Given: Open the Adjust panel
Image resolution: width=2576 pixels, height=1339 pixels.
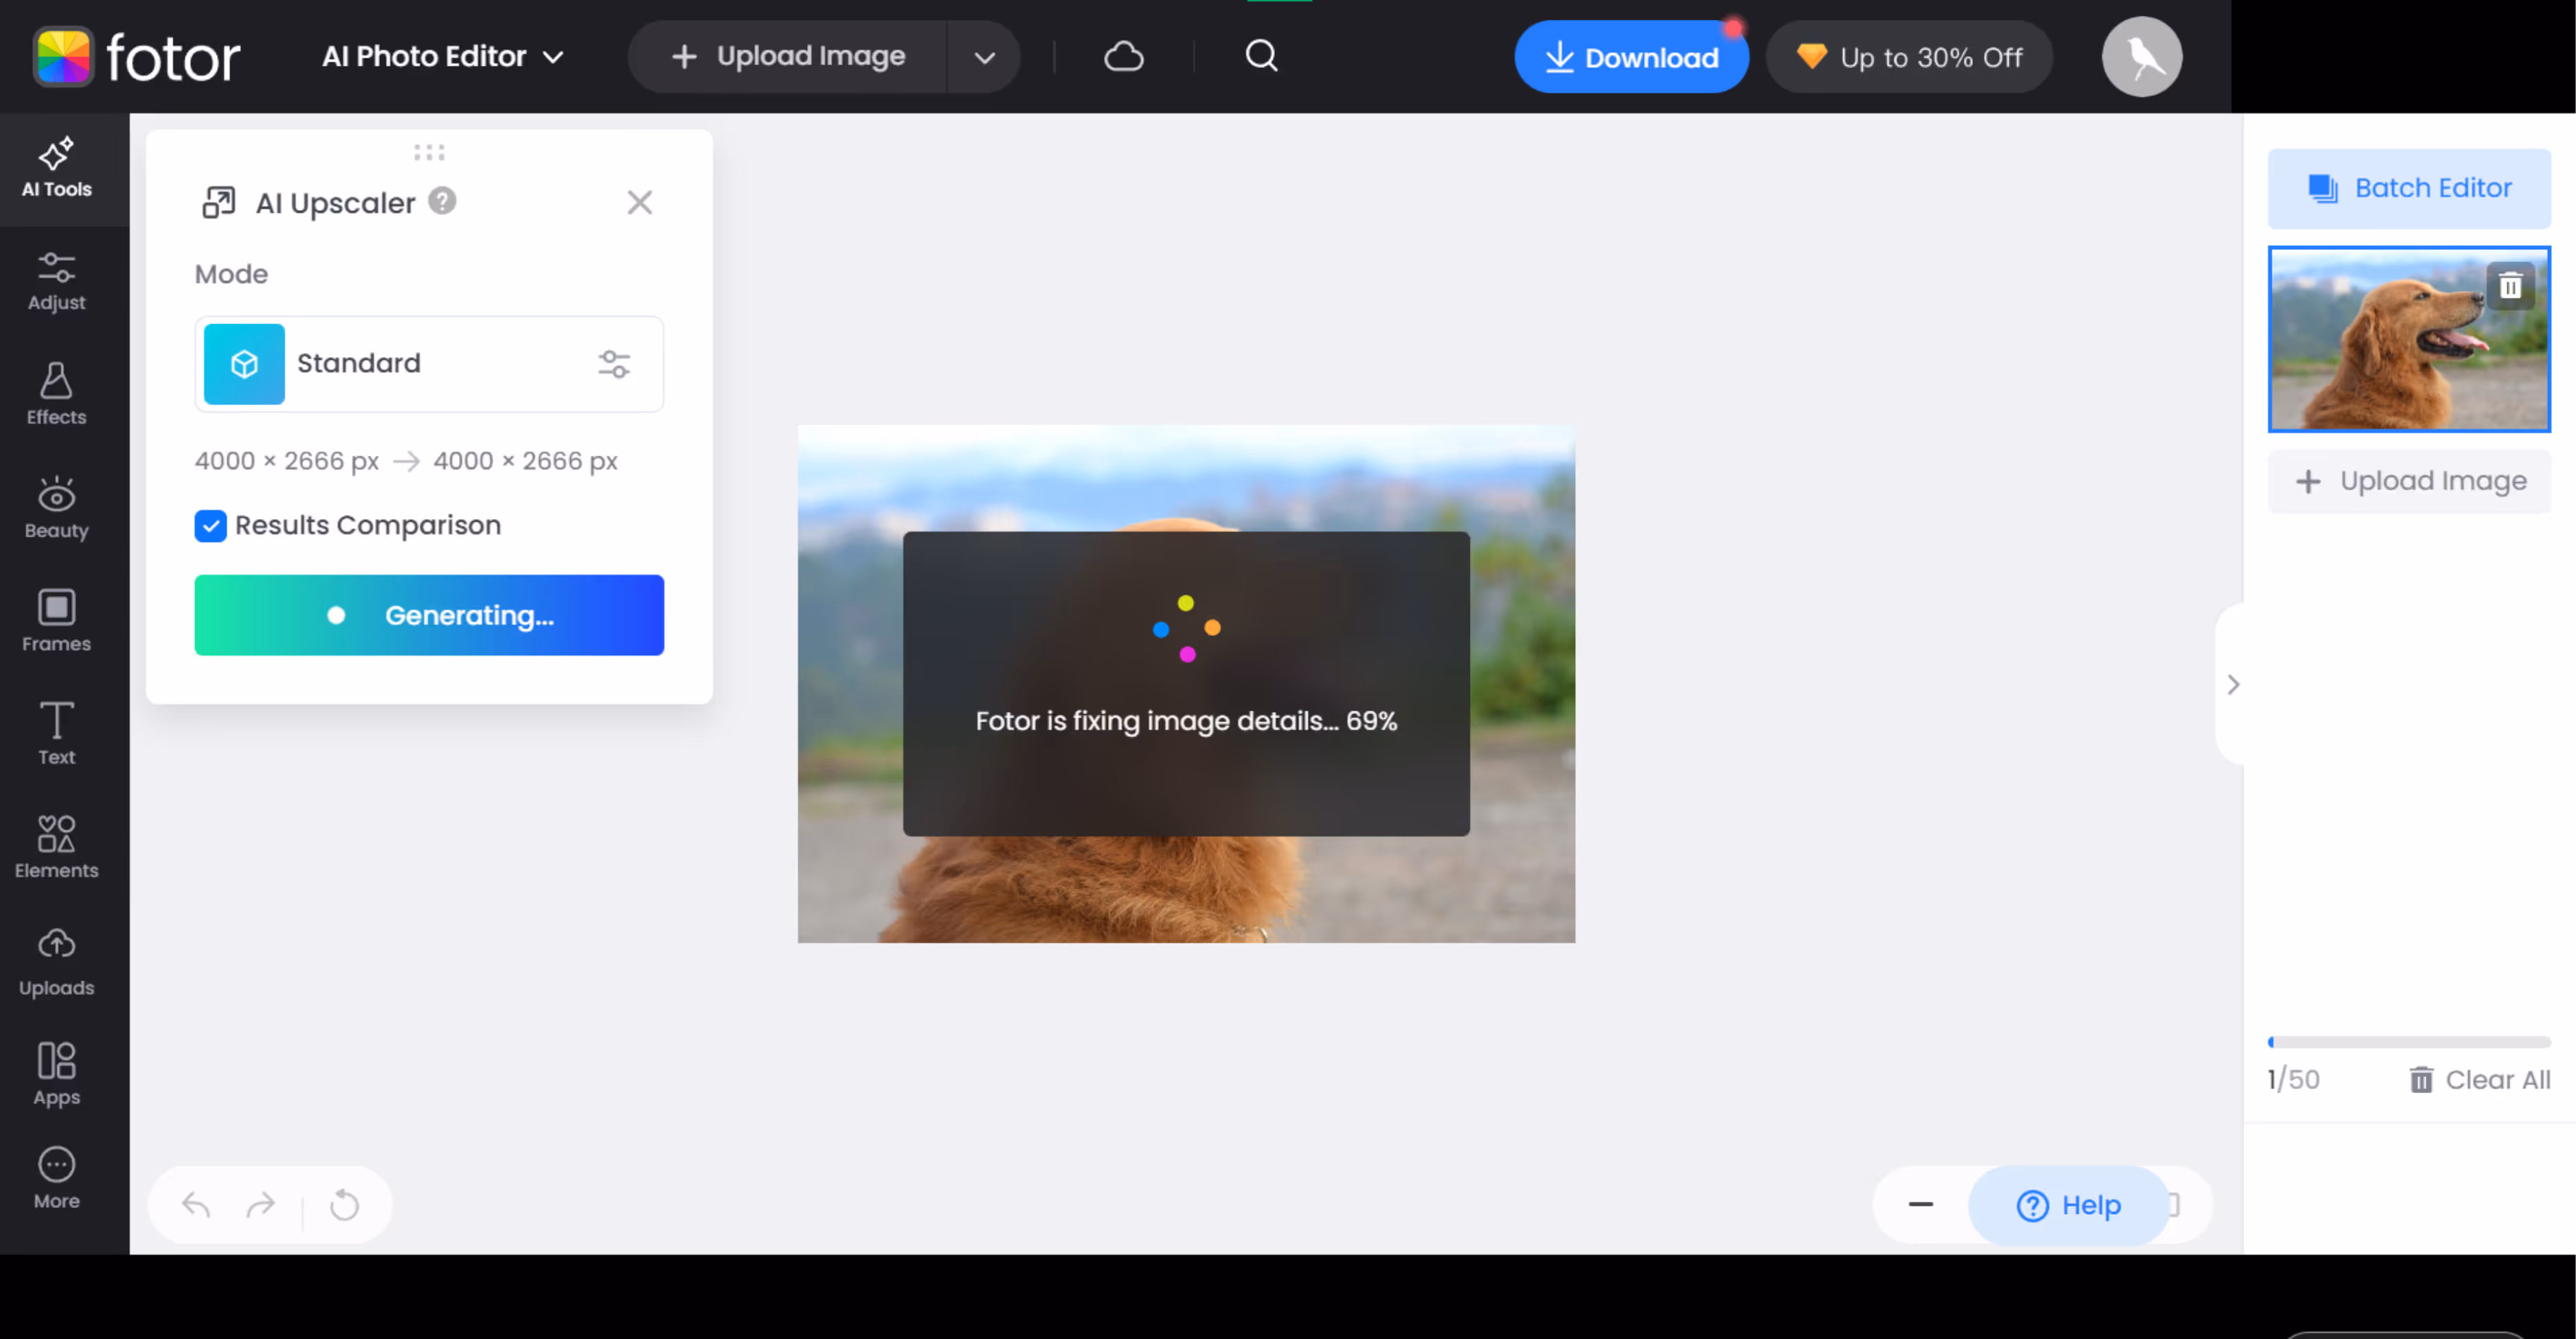Looking at the screenshot, I should click(x=57, y=282).
